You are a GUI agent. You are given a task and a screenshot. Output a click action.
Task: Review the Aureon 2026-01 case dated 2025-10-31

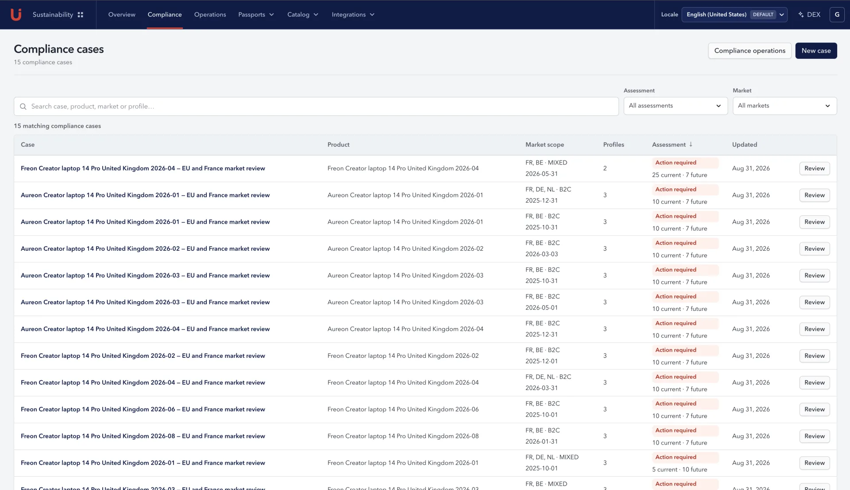pyautogui.click(x=815, y=222)
